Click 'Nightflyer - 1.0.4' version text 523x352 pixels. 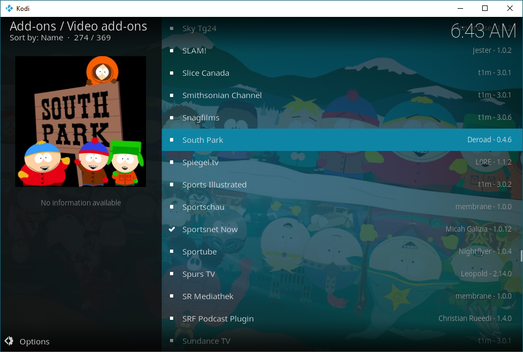485,252
